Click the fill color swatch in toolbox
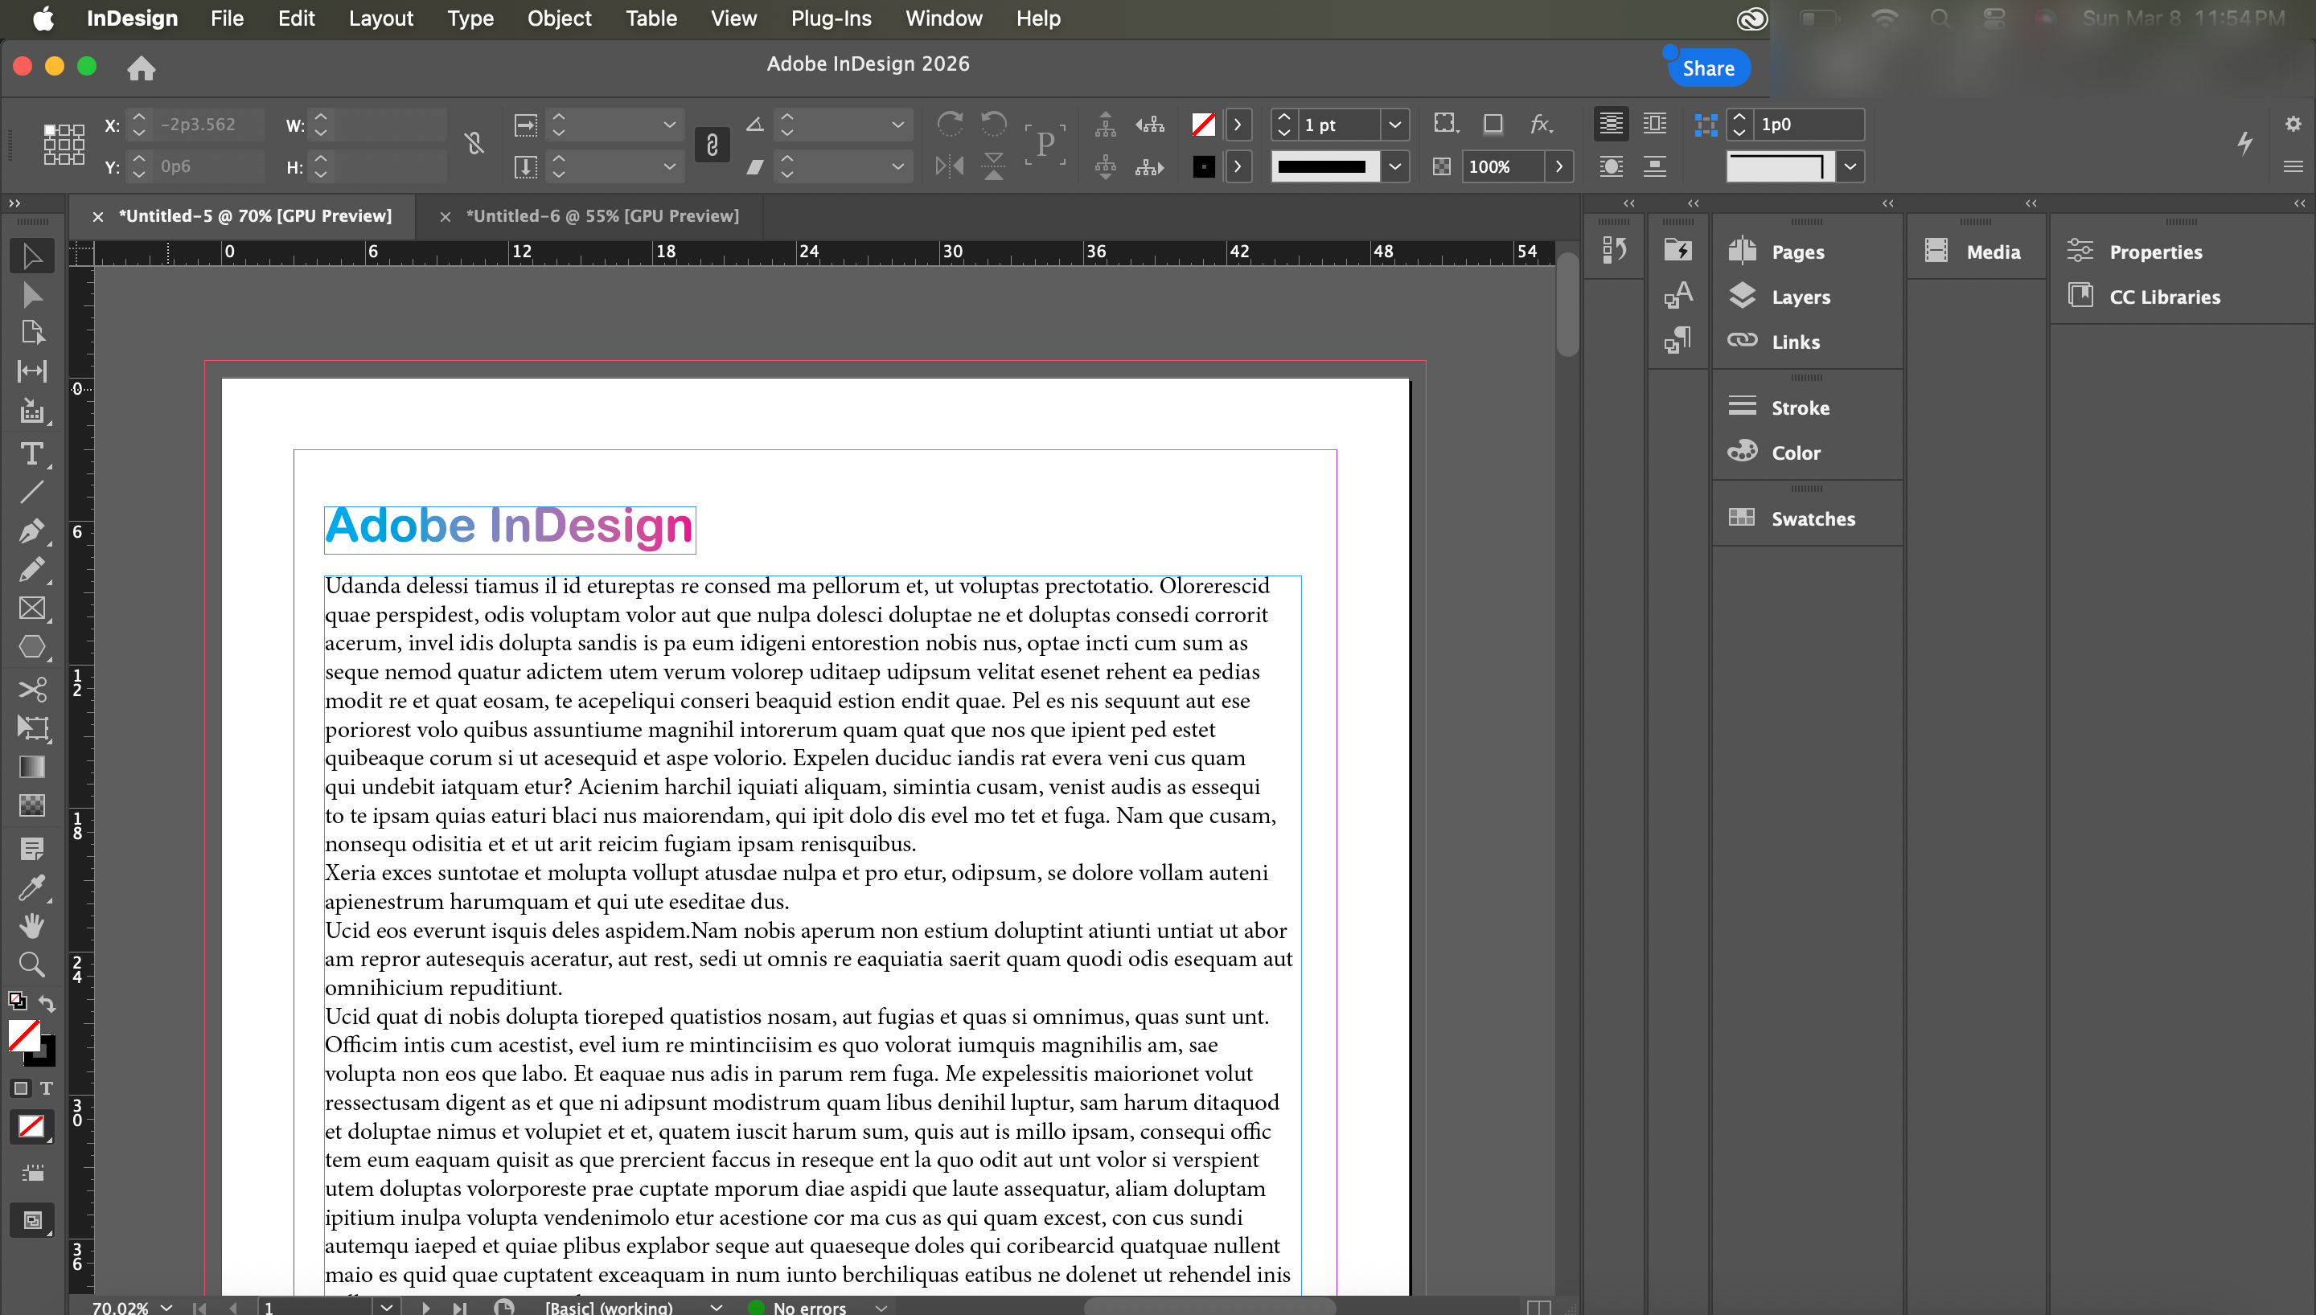This screenshot has height=1315, width=2316. coord(23,1036)
